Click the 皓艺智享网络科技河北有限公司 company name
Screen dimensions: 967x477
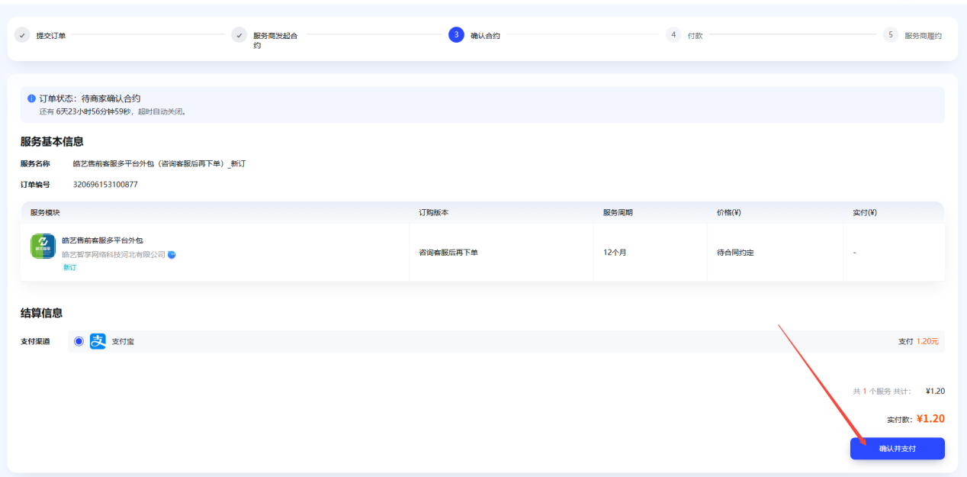tap(114, 255)
